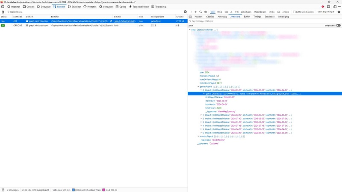Click the Firefox logo in title bar
Image resolution: width=342 pixels, height=192 pixels.
(x=2, y=2)
